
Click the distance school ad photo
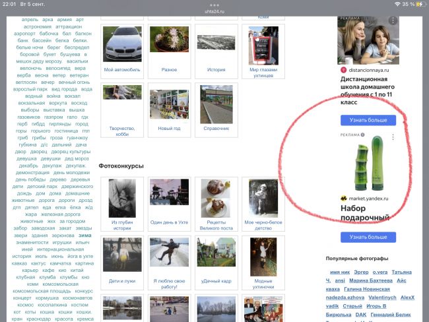pyautogui.click(x=368, y=40)
